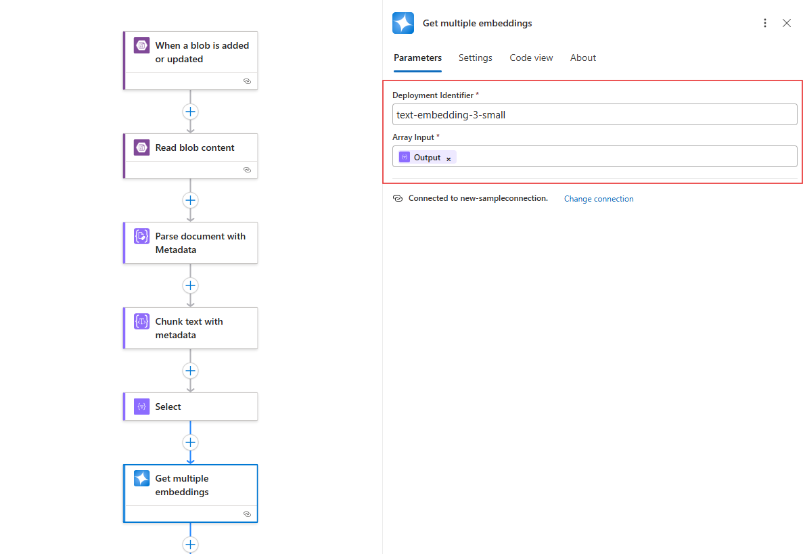Switch to the Settings tab
Screen dimensions: 803x554
tap(475, 57)
